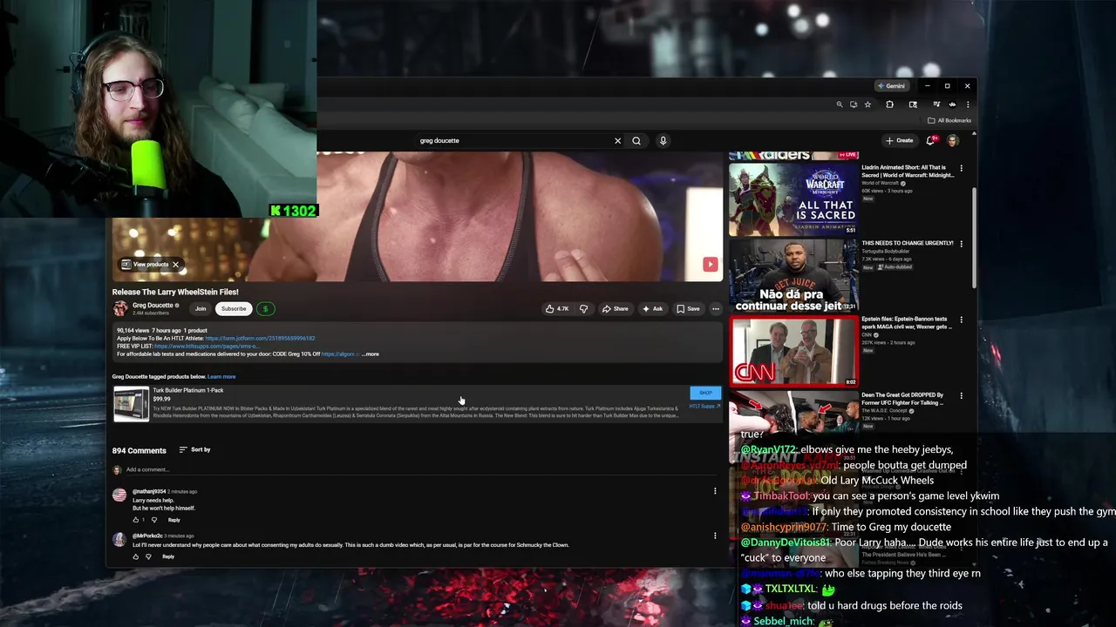The image size is (1116, 627).
Task: Open menu for Deen The Great video
Action: [962, 395]
